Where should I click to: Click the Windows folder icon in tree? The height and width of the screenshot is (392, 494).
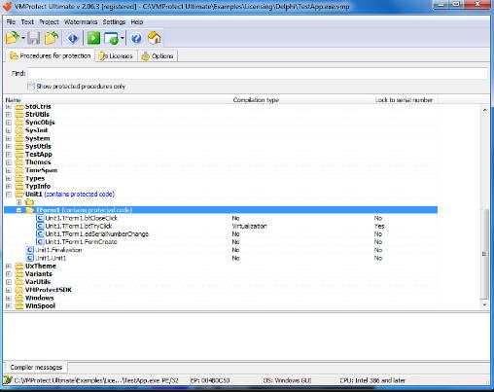pos(19,298)
